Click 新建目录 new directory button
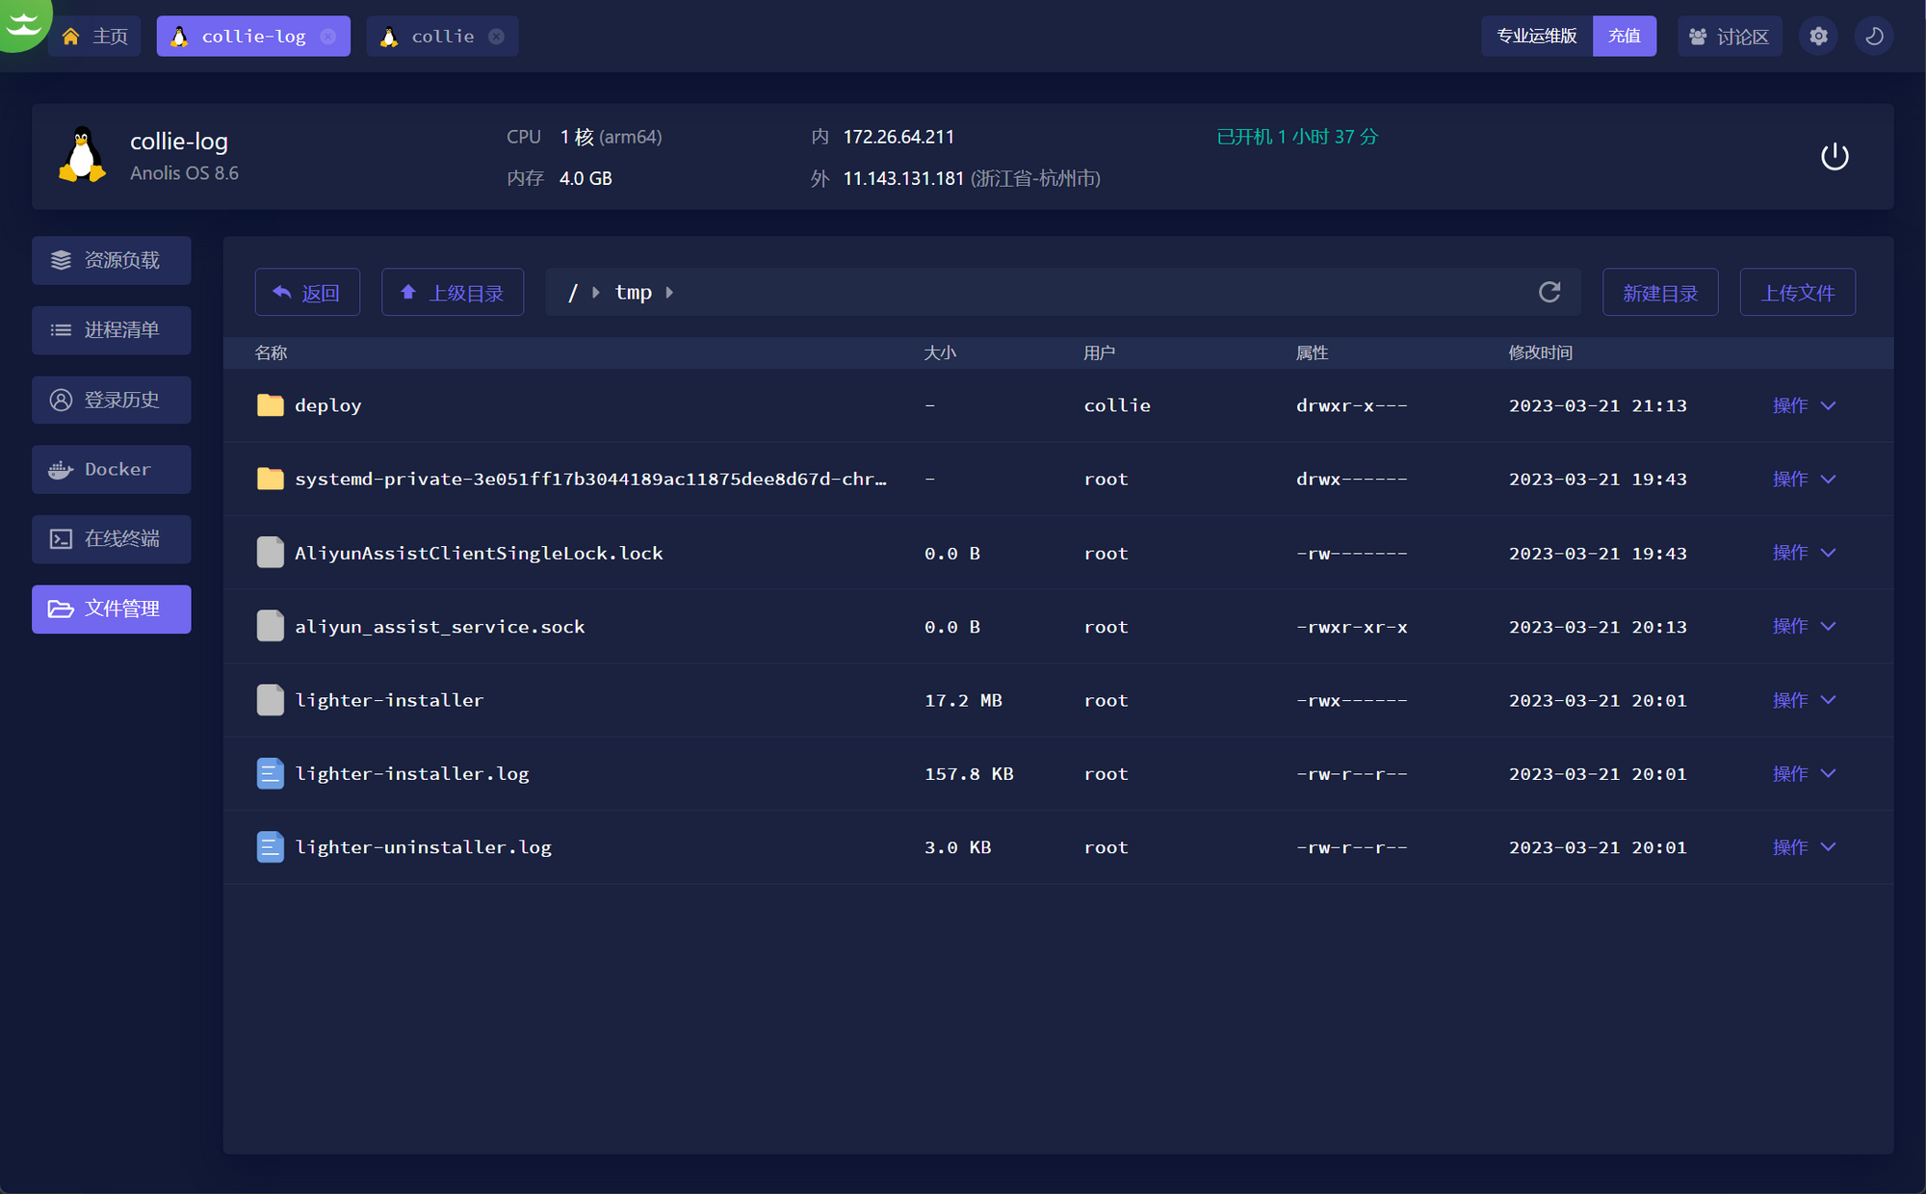 (1659, 293)
